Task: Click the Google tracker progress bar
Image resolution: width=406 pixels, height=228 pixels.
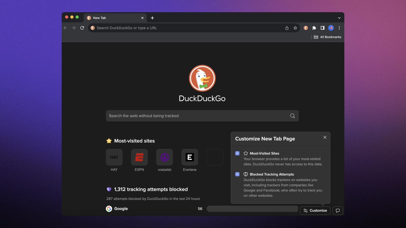Action: pos(252,209)
